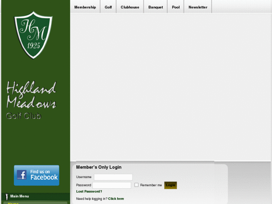Open the Clubhouse menu

tap(130, 7)
